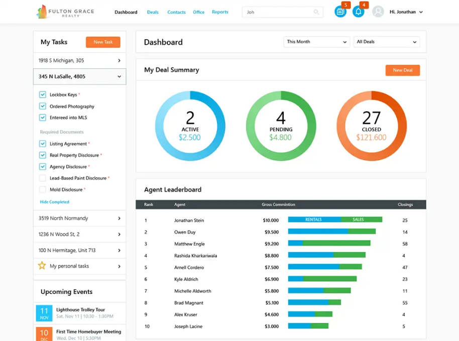Uncheck the Real Property Disclosure checkbox

coord(43,155)
